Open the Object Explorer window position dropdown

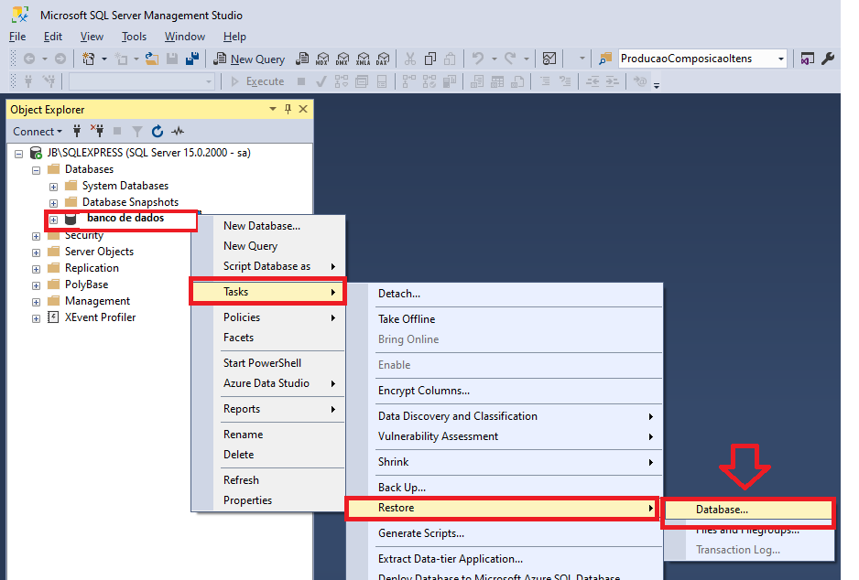[273, 109]
